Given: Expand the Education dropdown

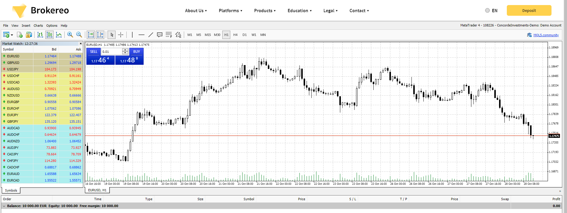Looking at the screenshot, I should [299, 11].
